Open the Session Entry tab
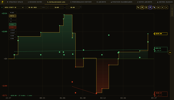 (35, 2)
